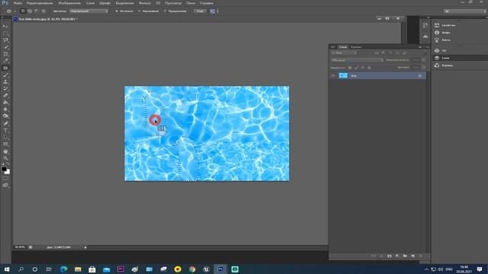Image resolution: width=488 pixels, height=274 pixels.
Task: Select the Dodge tool
Action: tap(5, 116)
